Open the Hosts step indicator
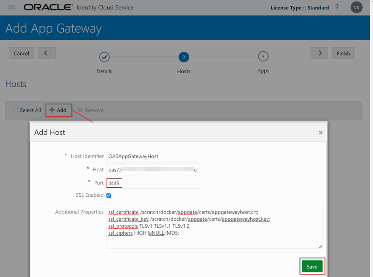Viewport: 373px width, 277px height. (184, 57)
